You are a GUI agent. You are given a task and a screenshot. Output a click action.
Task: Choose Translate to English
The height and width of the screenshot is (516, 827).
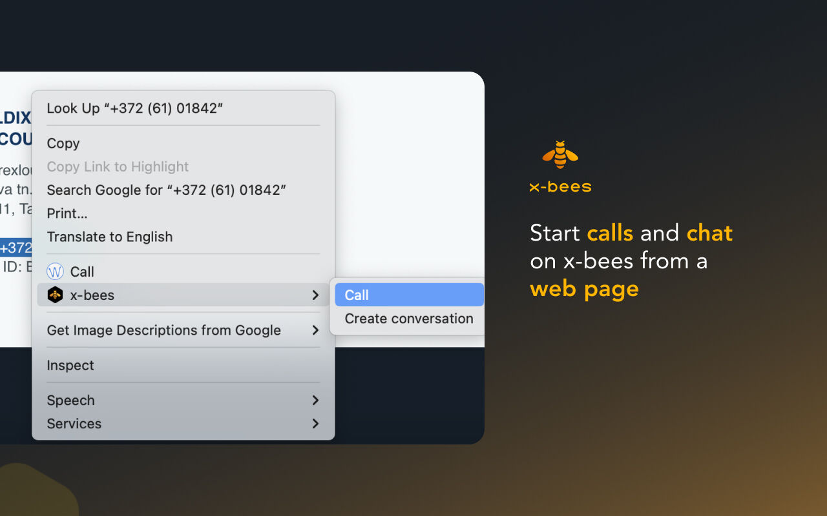(x=183, y=237)
